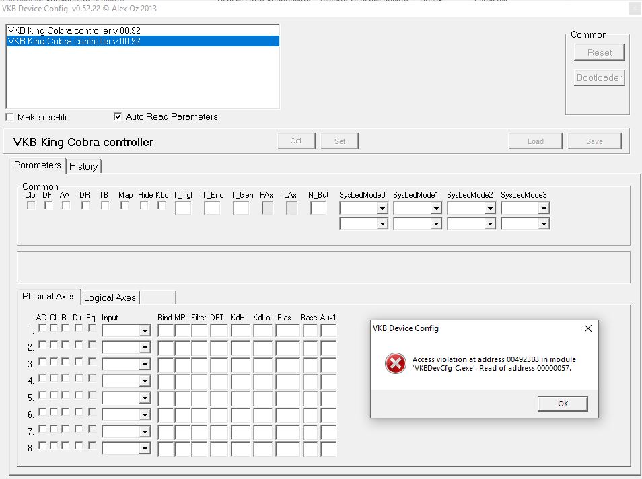This screenshot has width=642, height=479.
Task: Click the Aux1 field for axis 7
Action: [x=328, y=431]
